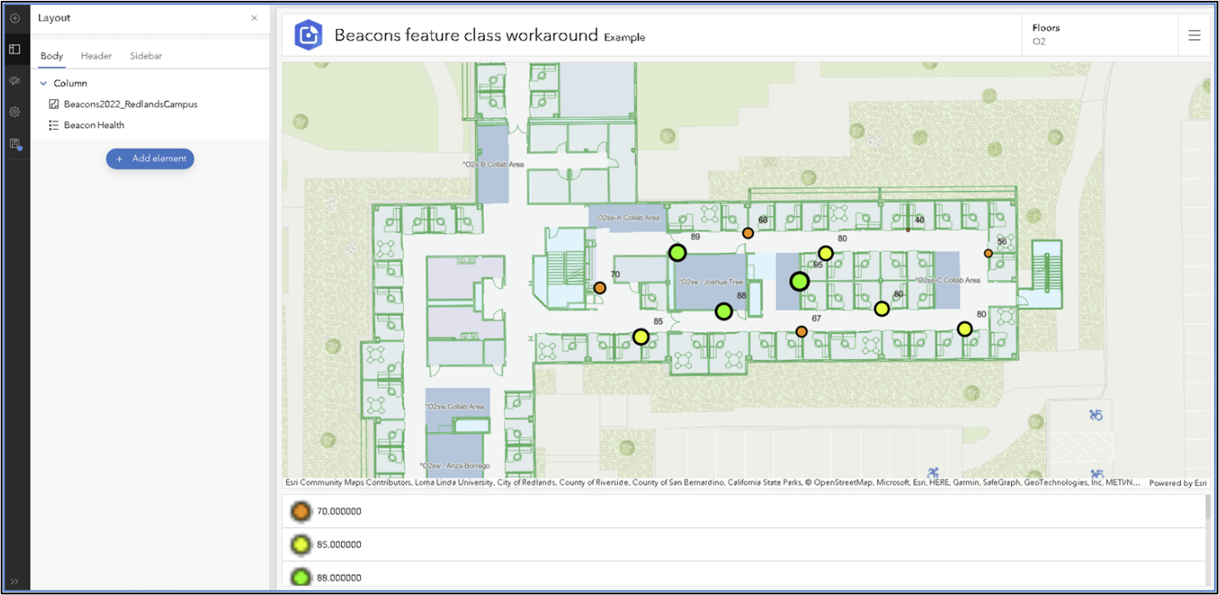The height and width of the screenshot is (595, 1219).
Task: Select the Beacon Health list element icon
Action: coord(53,125)
